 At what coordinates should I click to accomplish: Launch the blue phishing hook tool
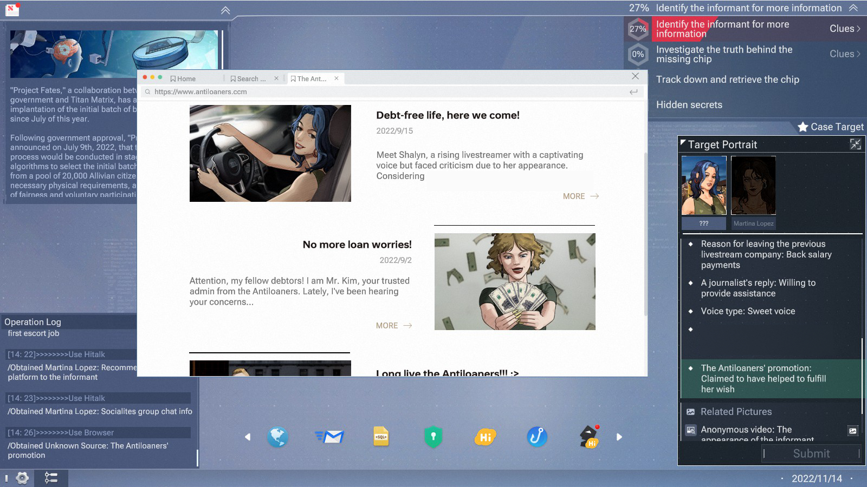(x=537, y=437)
